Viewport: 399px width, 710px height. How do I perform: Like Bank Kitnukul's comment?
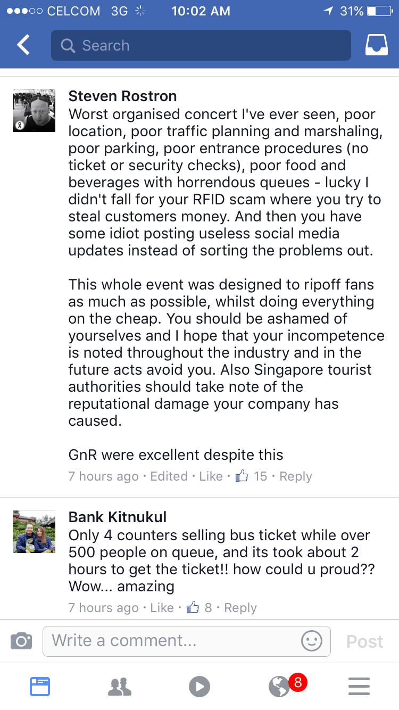[162, 608]
